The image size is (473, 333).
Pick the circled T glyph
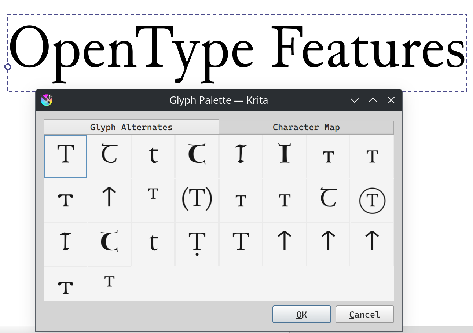point(372,200)
